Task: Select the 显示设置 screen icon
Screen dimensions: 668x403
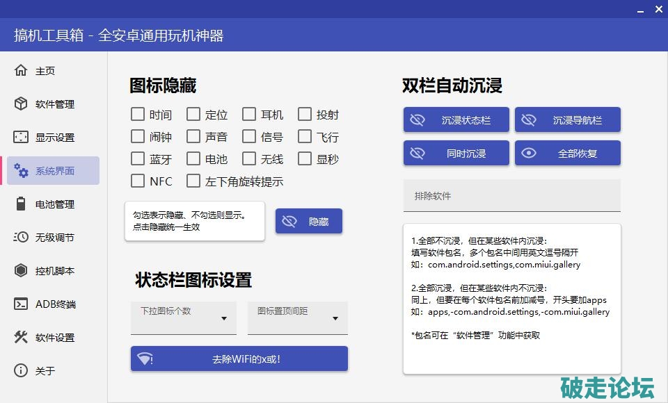Action: [x=21, y=137]
